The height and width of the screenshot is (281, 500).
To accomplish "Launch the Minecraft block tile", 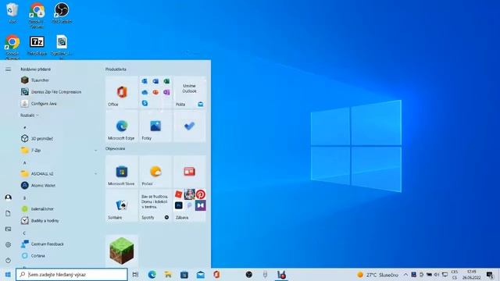I will click(x=122, y=251).
